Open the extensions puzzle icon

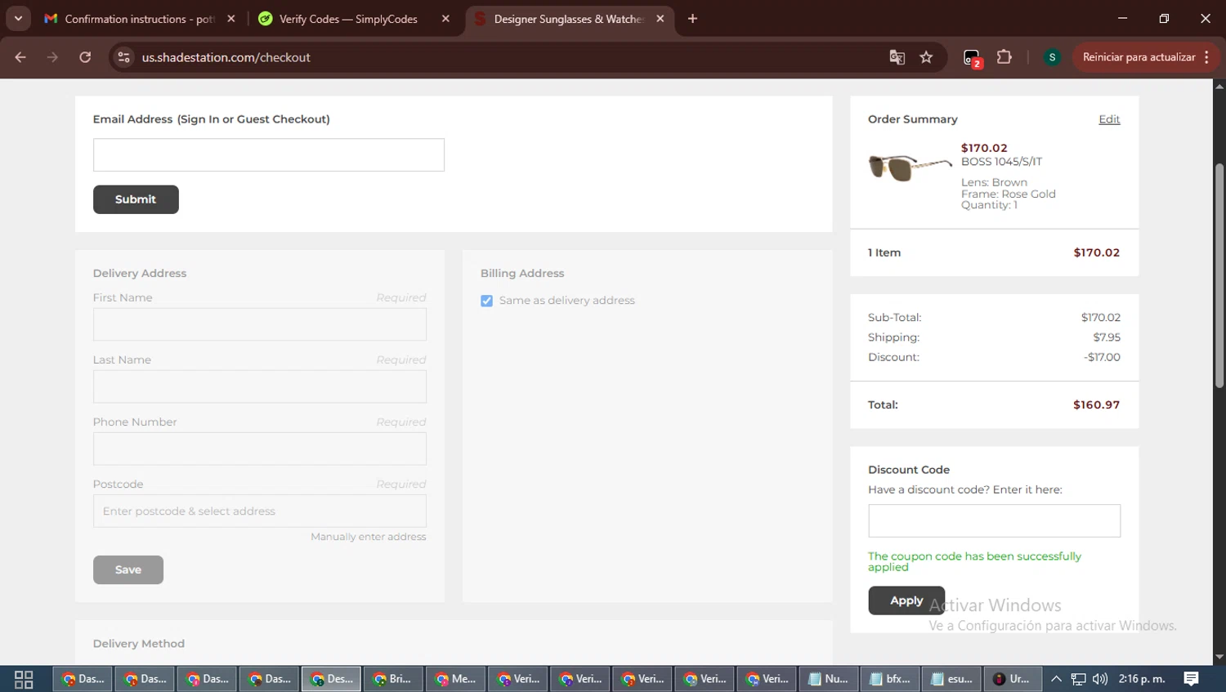point(1005,57)
